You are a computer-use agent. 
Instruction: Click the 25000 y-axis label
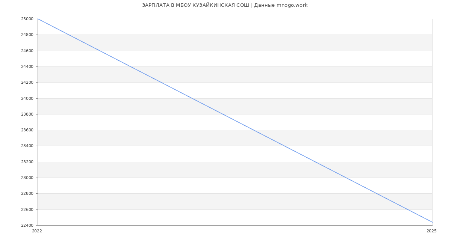(27, 19)
